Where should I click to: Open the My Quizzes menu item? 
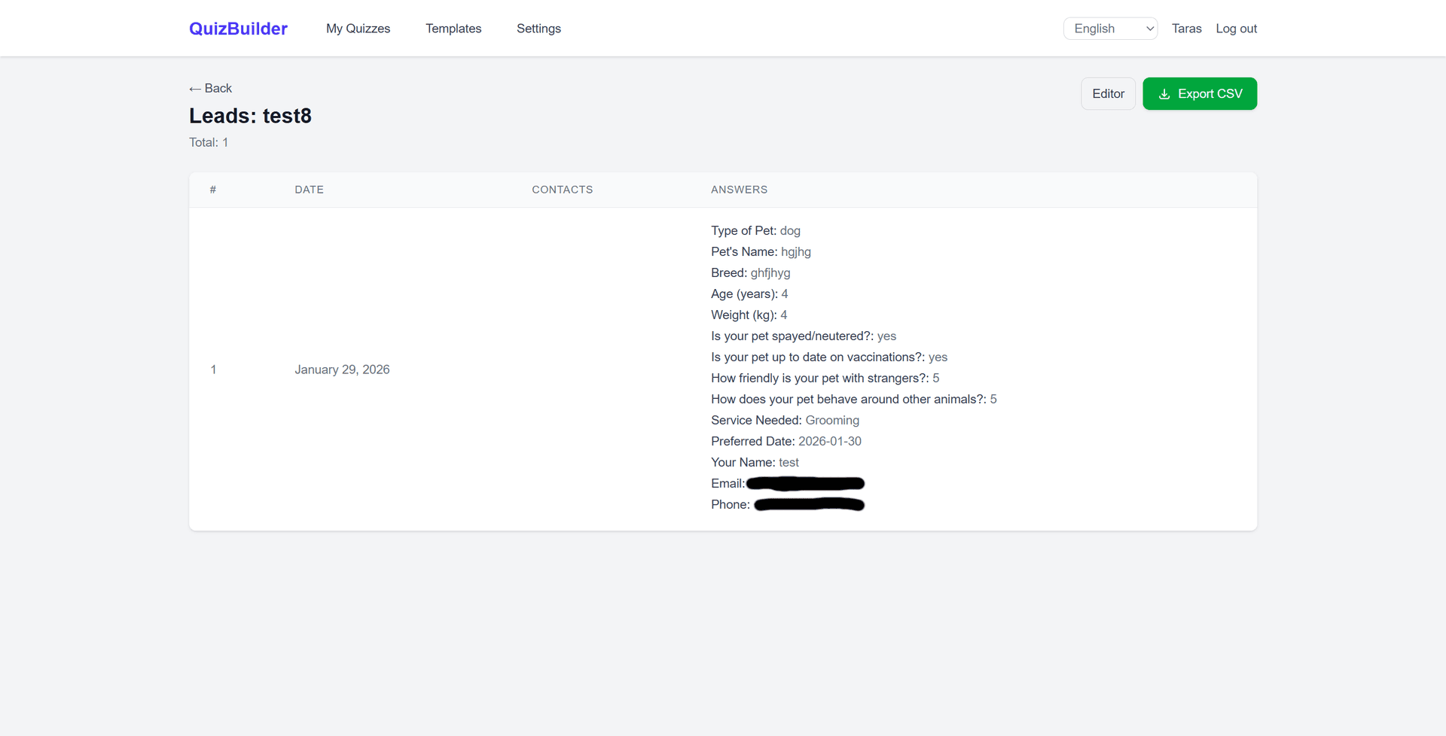(x=358, y=29)
